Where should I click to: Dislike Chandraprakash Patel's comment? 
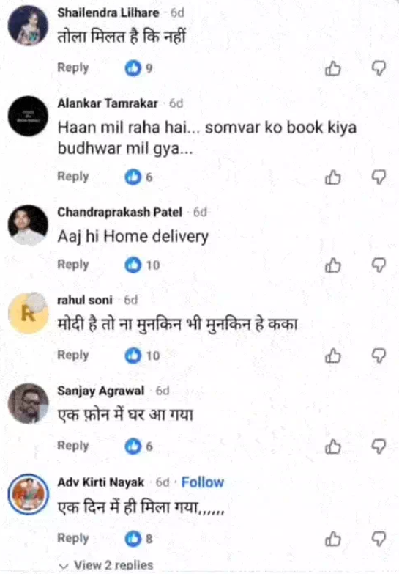tap(379, 265)
